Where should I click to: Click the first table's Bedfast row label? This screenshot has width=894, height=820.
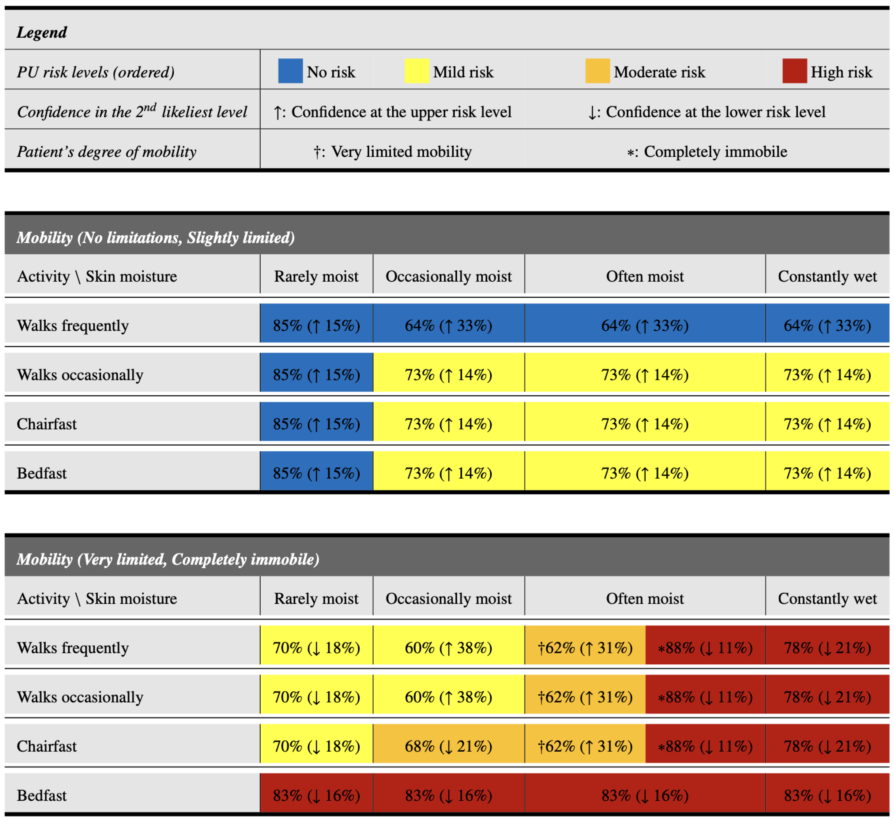tap(42, 473)
